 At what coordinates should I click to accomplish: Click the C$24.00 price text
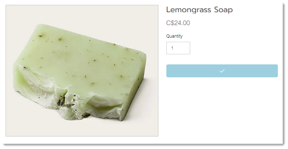[178, 23]
